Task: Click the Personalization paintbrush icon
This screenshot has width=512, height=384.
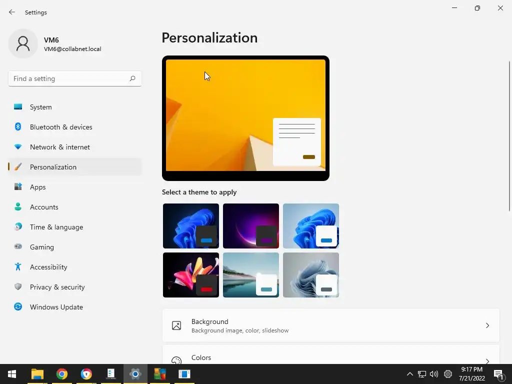Action: point(18,167)
